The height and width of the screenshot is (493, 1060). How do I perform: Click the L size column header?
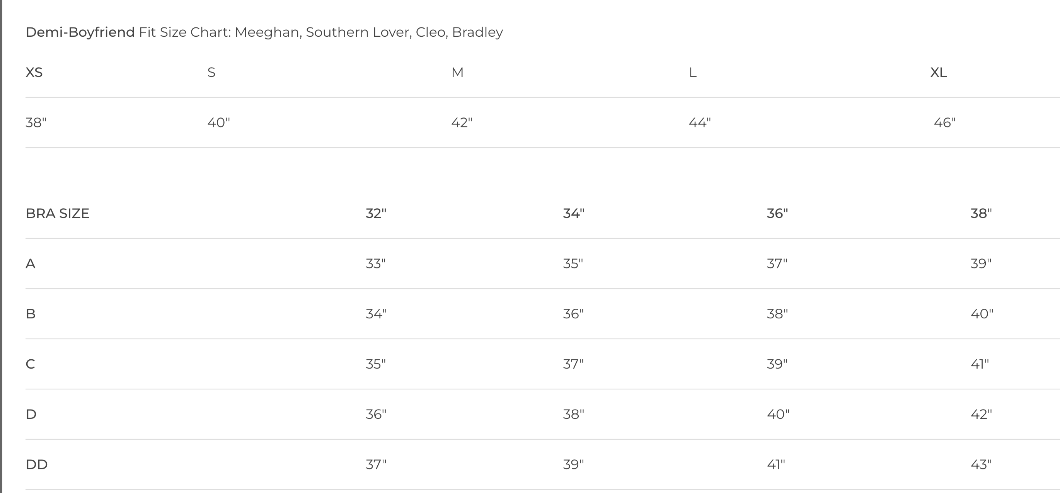(692, 73)
